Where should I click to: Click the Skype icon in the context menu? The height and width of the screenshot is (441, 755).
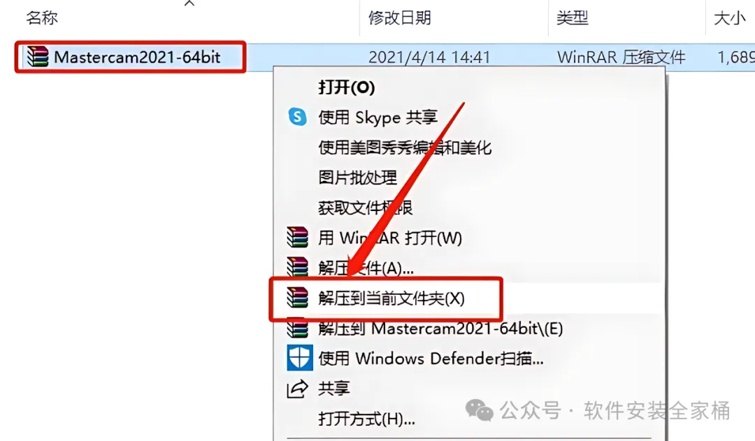coord(298,117)
